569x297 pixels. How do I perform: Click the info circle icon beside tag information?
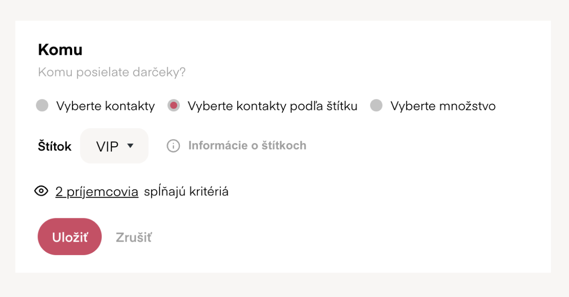coord(173,146)
